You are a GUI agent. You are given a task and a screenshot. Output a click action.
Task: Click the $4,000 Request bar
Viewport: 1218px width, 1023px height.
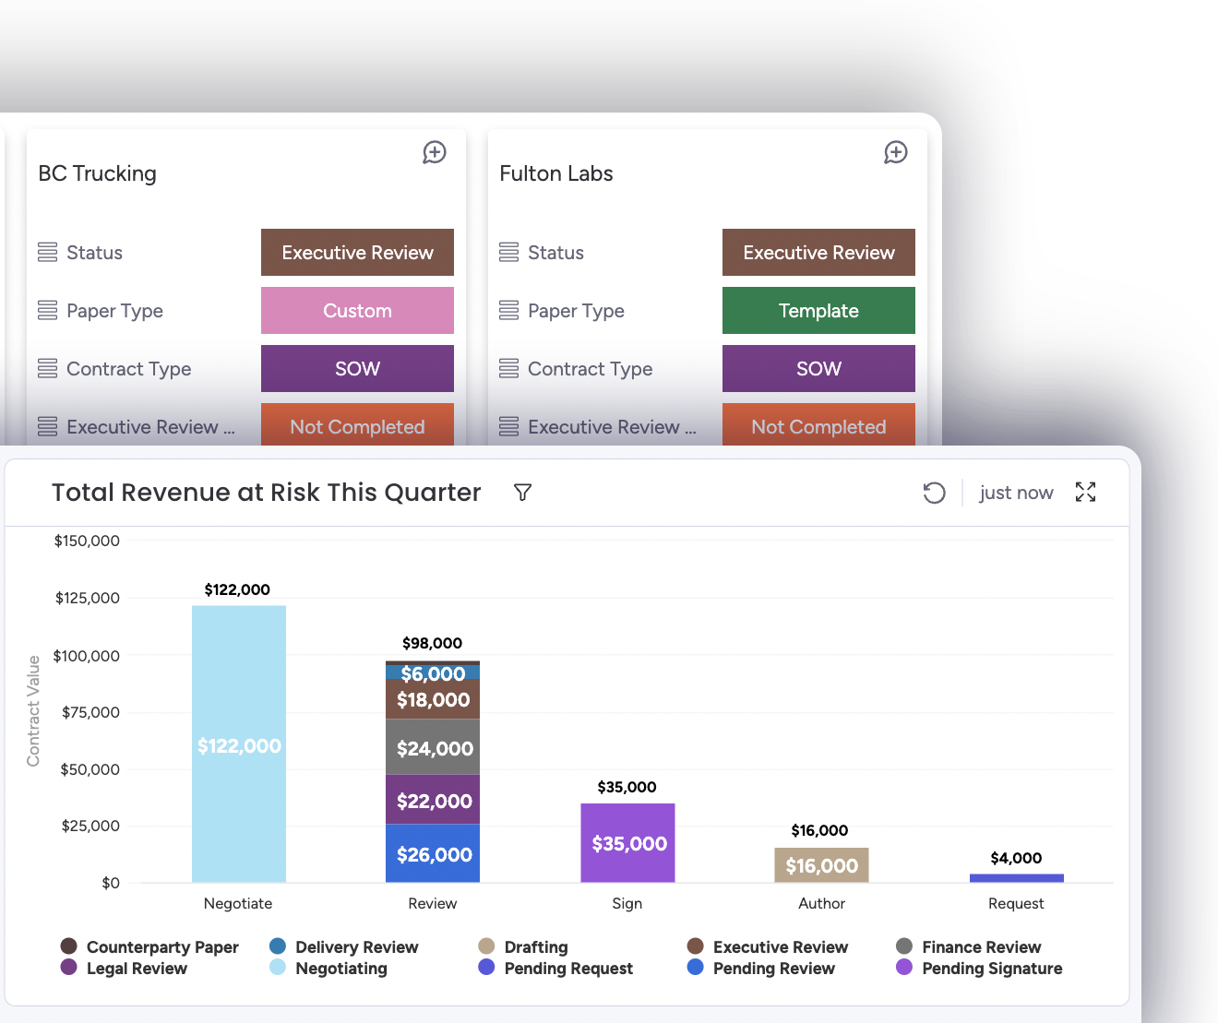coord(1016,878)
